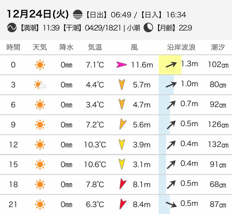Click the sunrise icon beside 日出

click(x=78, y=14)
